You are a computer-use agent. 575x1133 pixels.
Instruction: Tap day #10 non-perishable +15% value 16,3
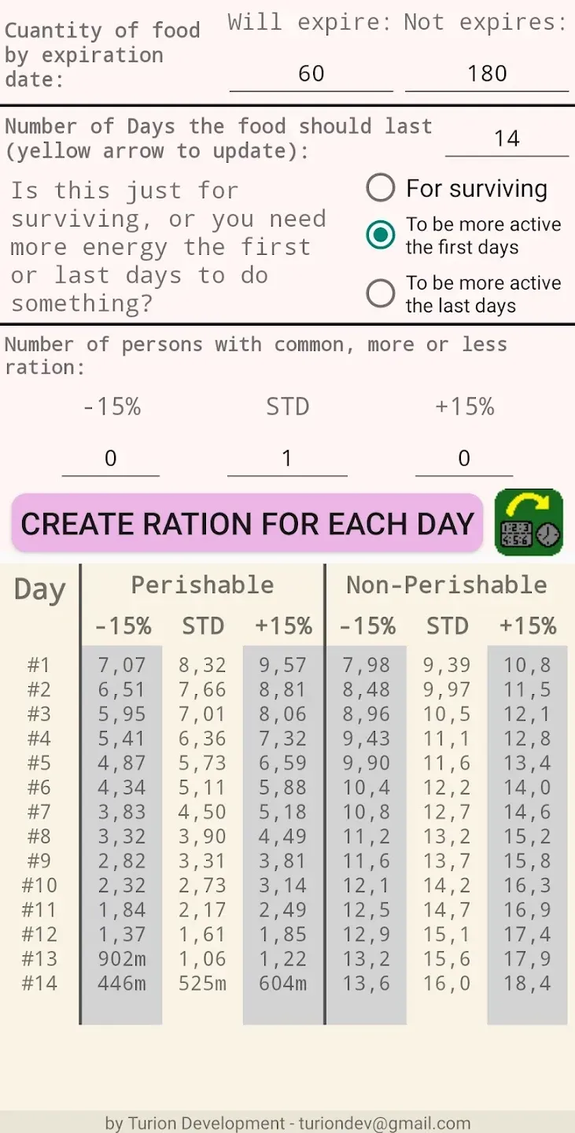pyautogui.click(x=527, y=886)
